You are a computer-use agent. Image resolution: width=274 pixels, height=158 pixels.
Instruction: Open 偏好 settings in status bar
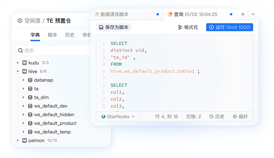click(240, 117)
